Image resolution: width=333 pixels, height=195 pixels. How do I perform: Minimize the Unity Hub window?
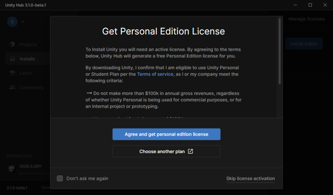tap(295, 5)
